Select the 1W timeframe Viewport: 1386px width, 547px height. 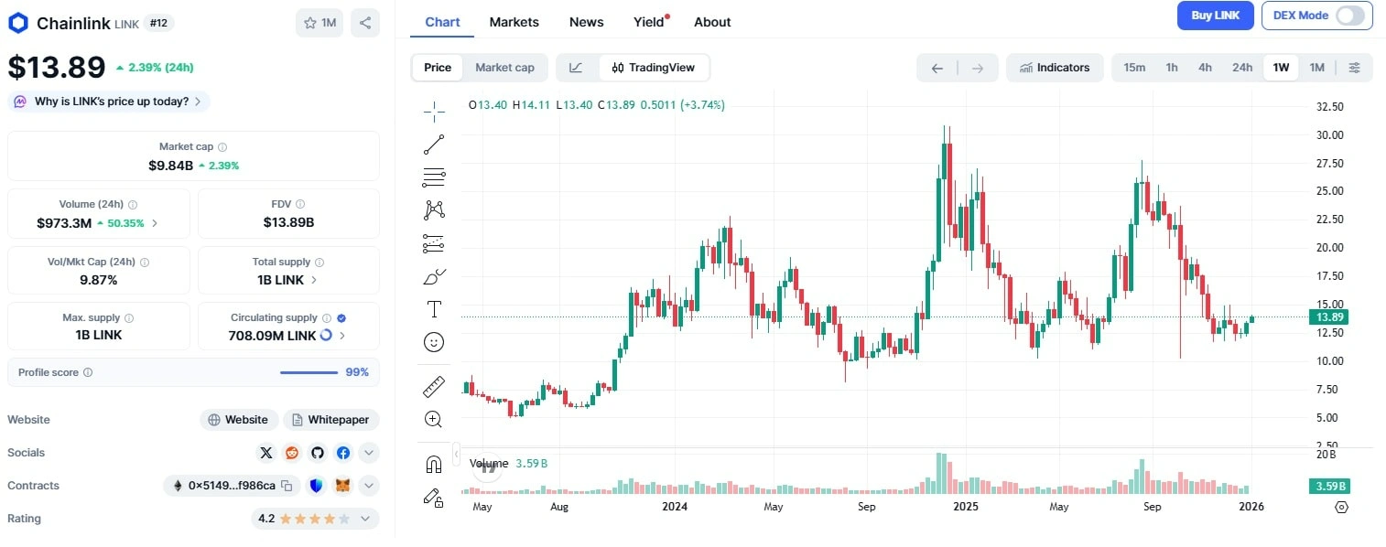point(1281,68)
